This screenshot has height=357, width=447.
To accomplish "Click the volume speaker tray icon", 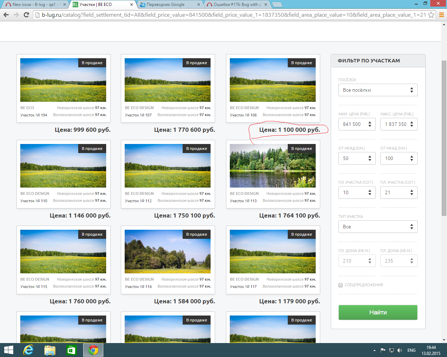I will click(400, 350).
